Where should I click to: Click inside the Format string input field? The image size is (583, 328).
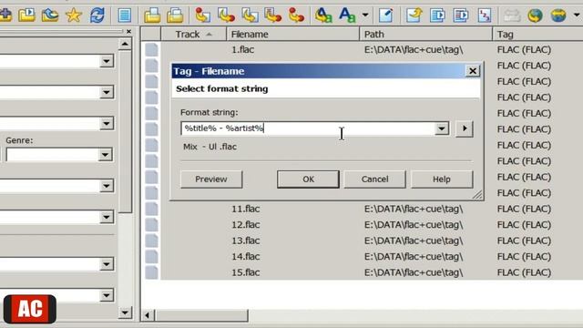pyautogui.click(x=308, y=128)
